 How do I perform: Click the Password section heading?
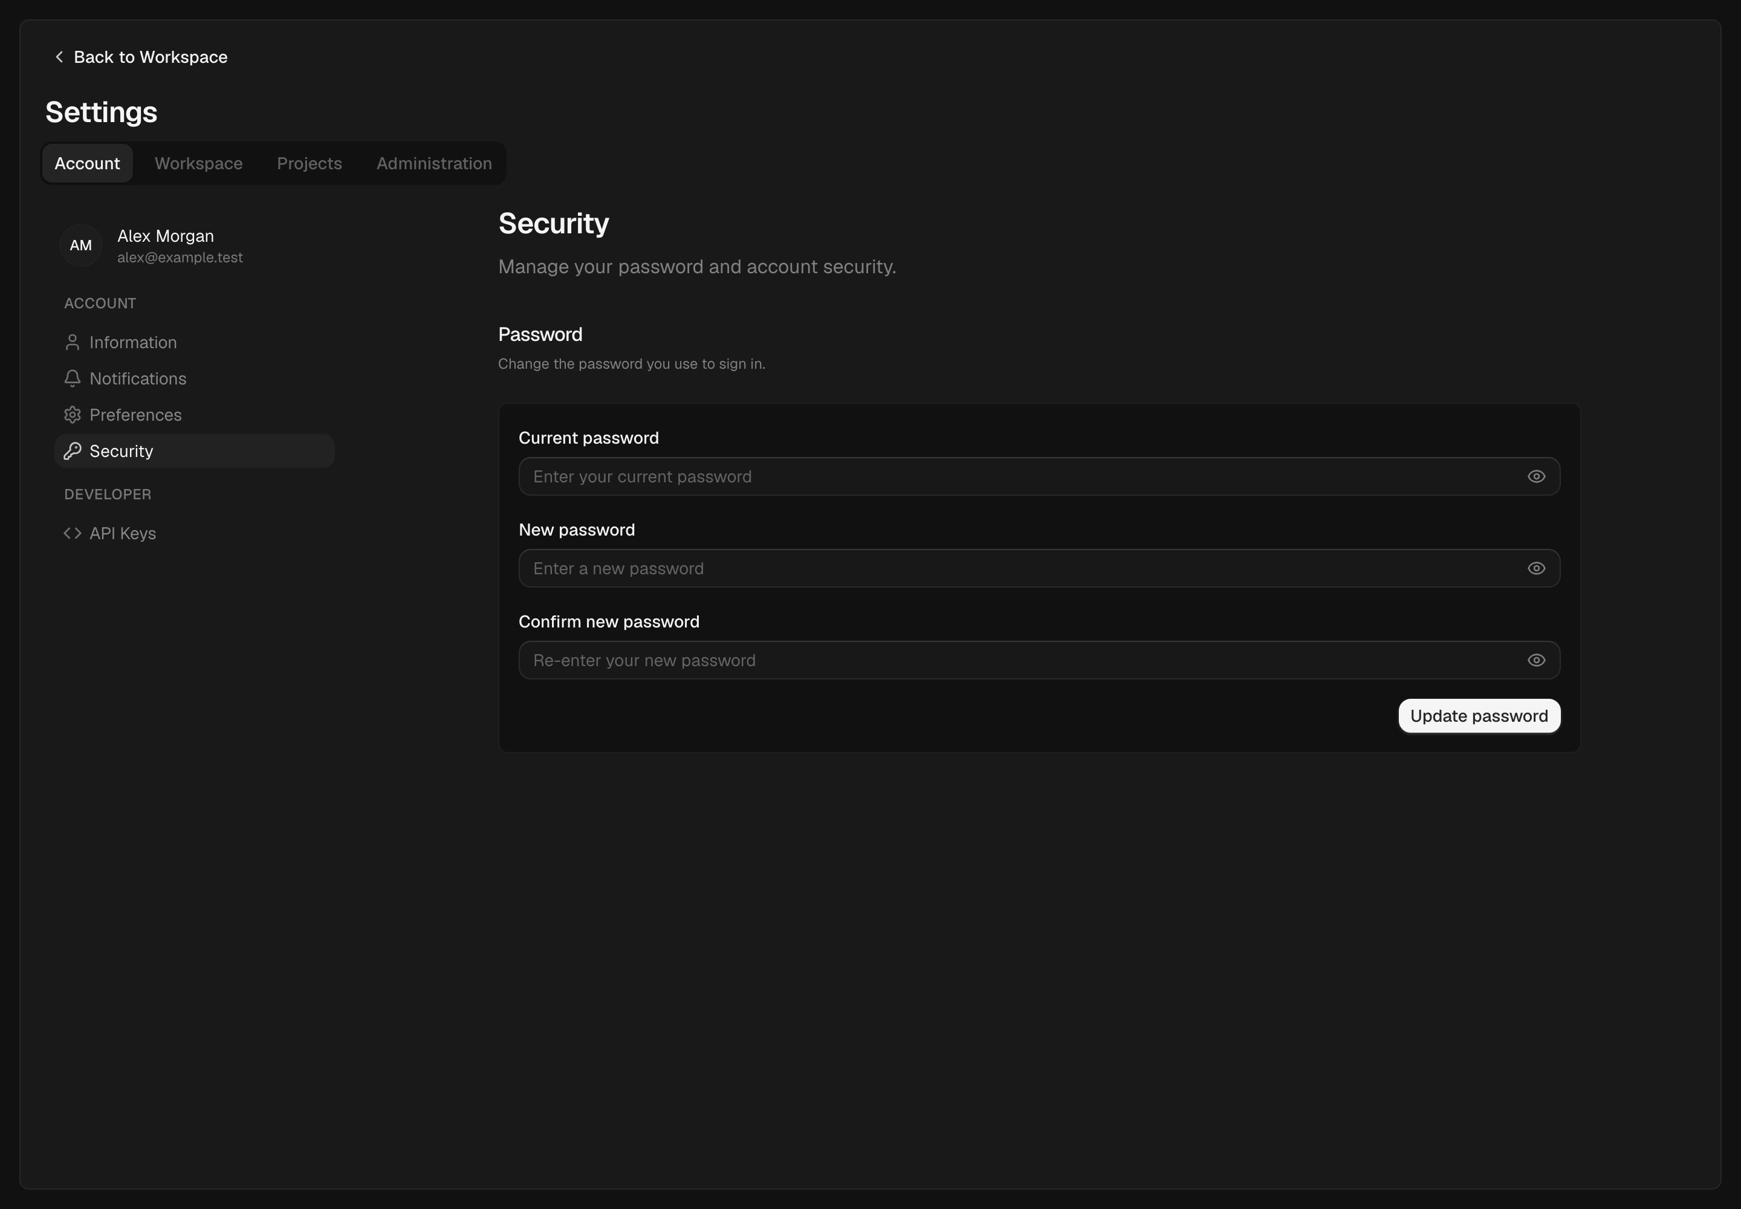pos(540,335)
